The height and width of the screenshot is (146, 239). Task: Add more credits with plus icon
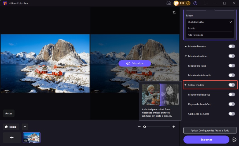[x=188, y=3]
